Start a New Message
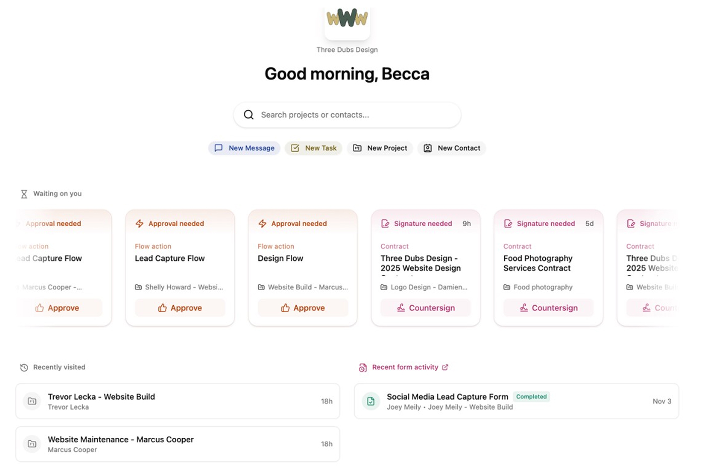This screenshot has height=472, width=707. pyautogui.click(x=244, y=148)
